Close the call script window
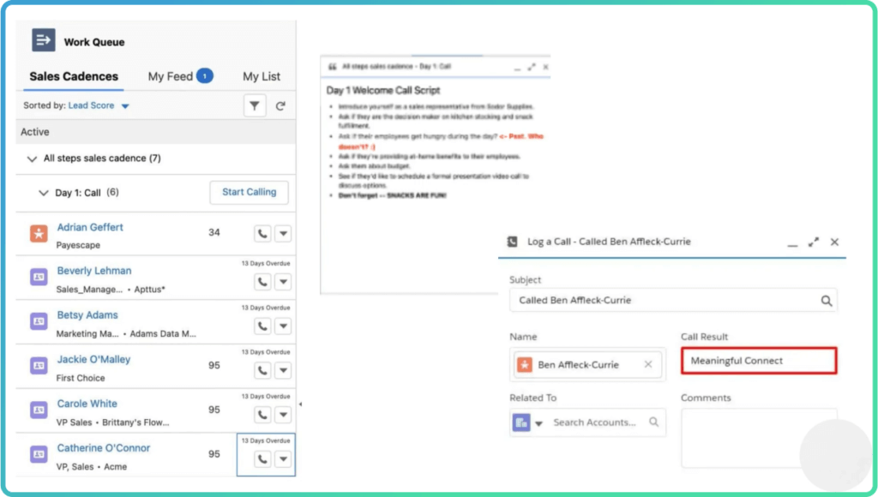 [x=545, y=67]
